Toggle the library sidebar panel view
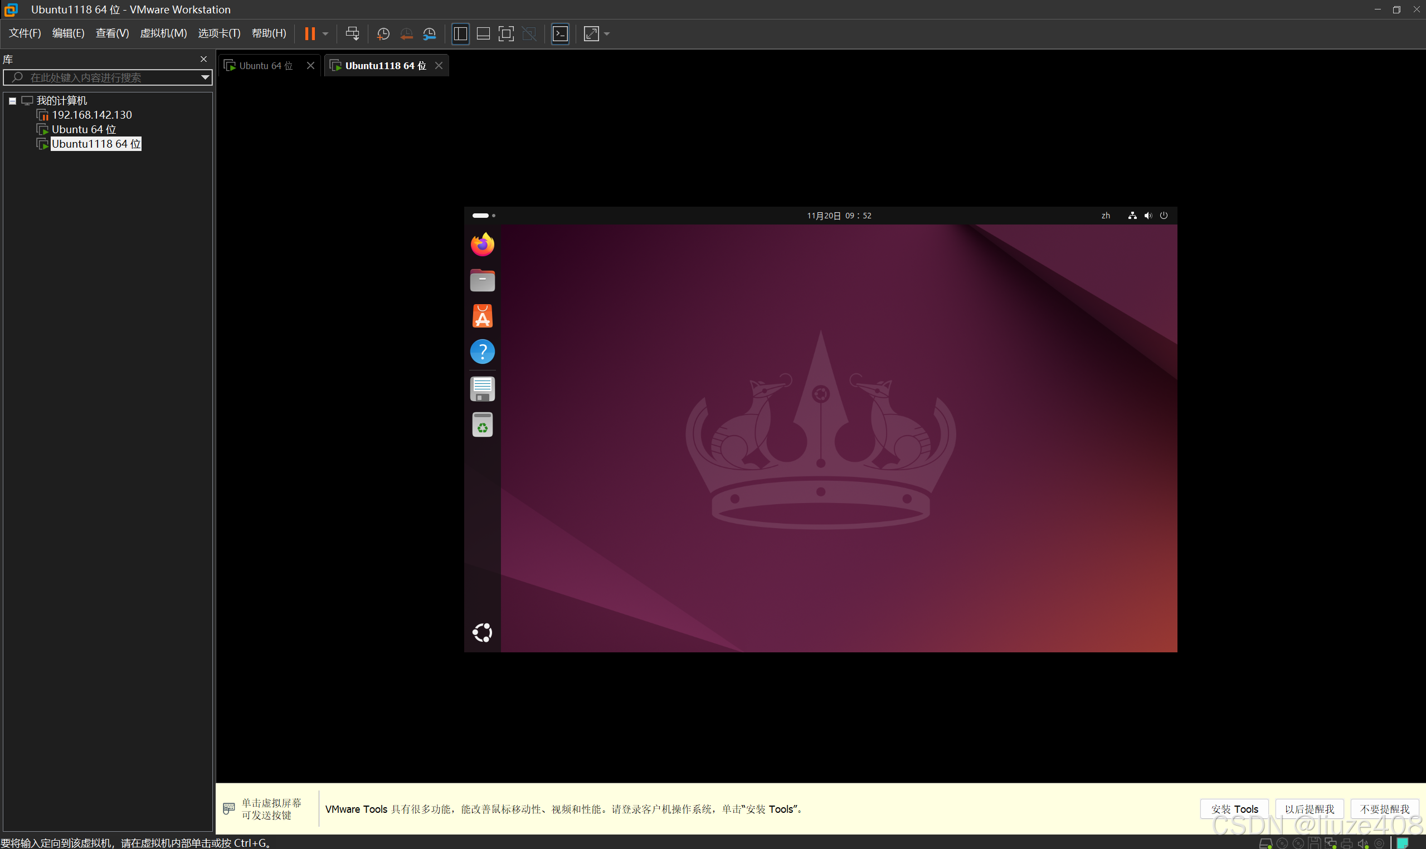 tap(460, 34)
